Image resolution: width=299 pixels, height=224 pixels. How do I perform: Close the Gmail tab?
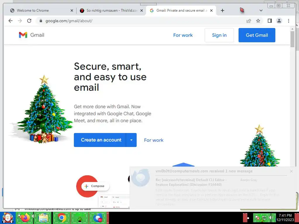(211, 10)
